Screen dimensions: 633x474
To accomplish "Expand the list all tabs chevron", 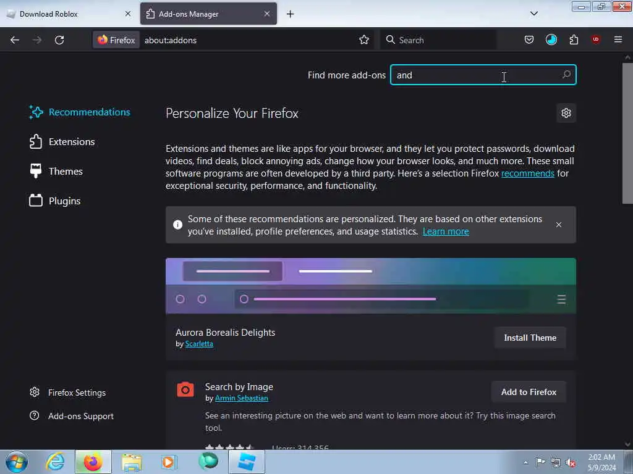I will click(533, 14).
